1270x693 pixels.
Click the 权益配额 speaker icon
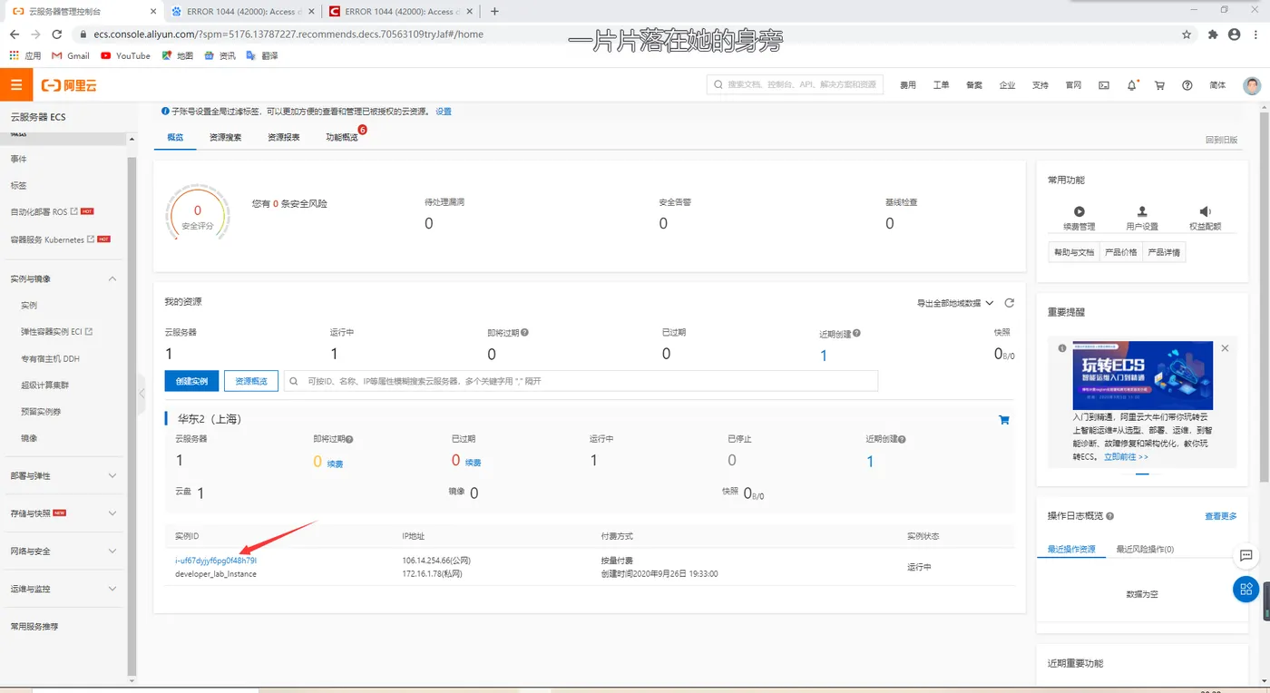1205,210
